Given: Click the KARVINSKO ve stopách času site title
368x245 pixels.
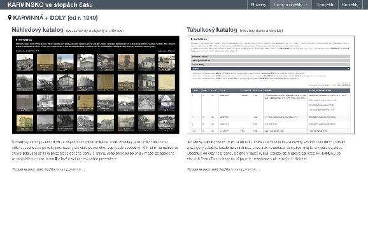Looking at the screenshot, I should [50, 4].
